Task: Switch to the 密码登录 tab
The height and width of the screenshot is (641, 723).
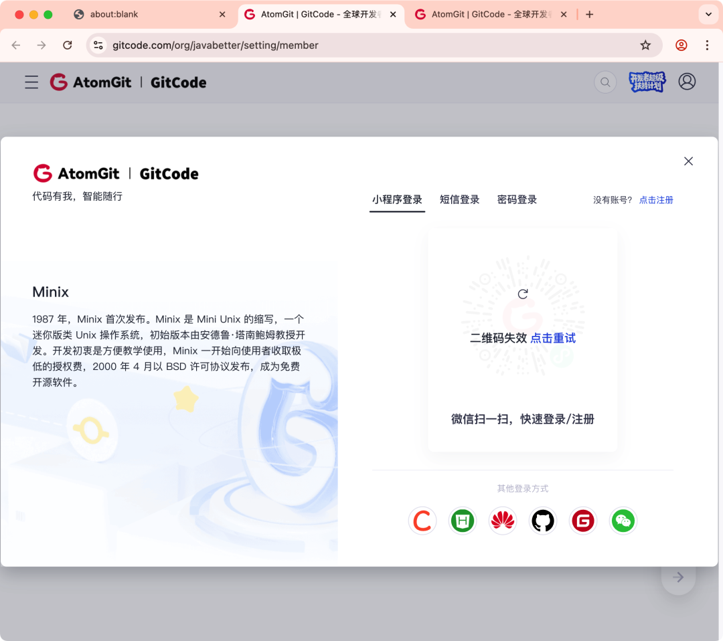Action: pos(517,199)
